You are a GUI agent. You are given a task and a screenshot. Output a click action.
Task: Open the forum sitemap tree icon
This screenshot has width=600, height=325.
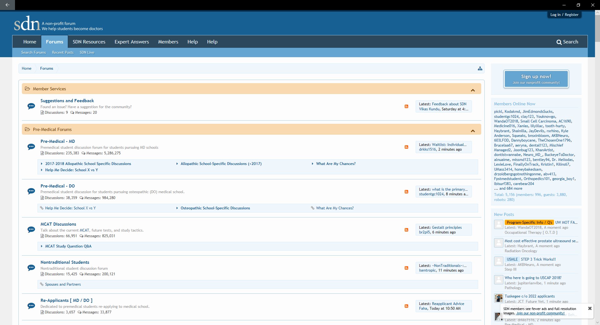tap(480, 68)
